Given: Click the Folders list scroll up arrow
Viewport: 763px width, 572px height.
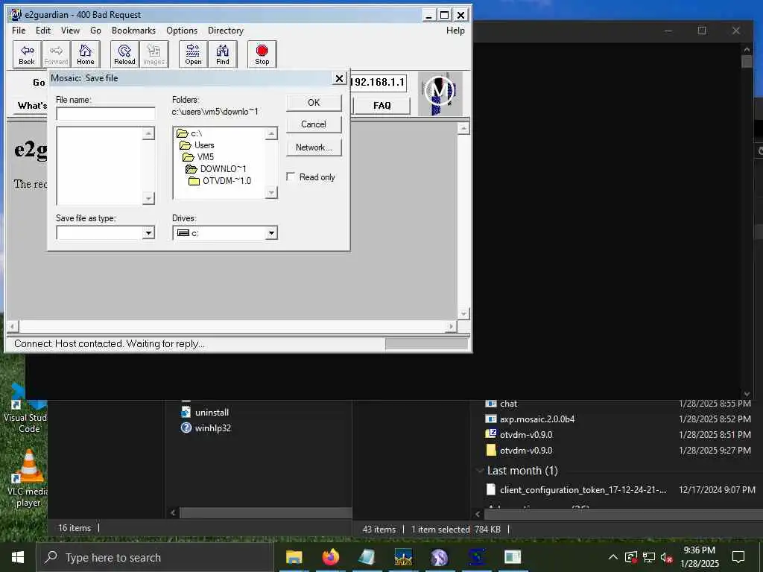Looking at the screenshot, I should point(271,133).
